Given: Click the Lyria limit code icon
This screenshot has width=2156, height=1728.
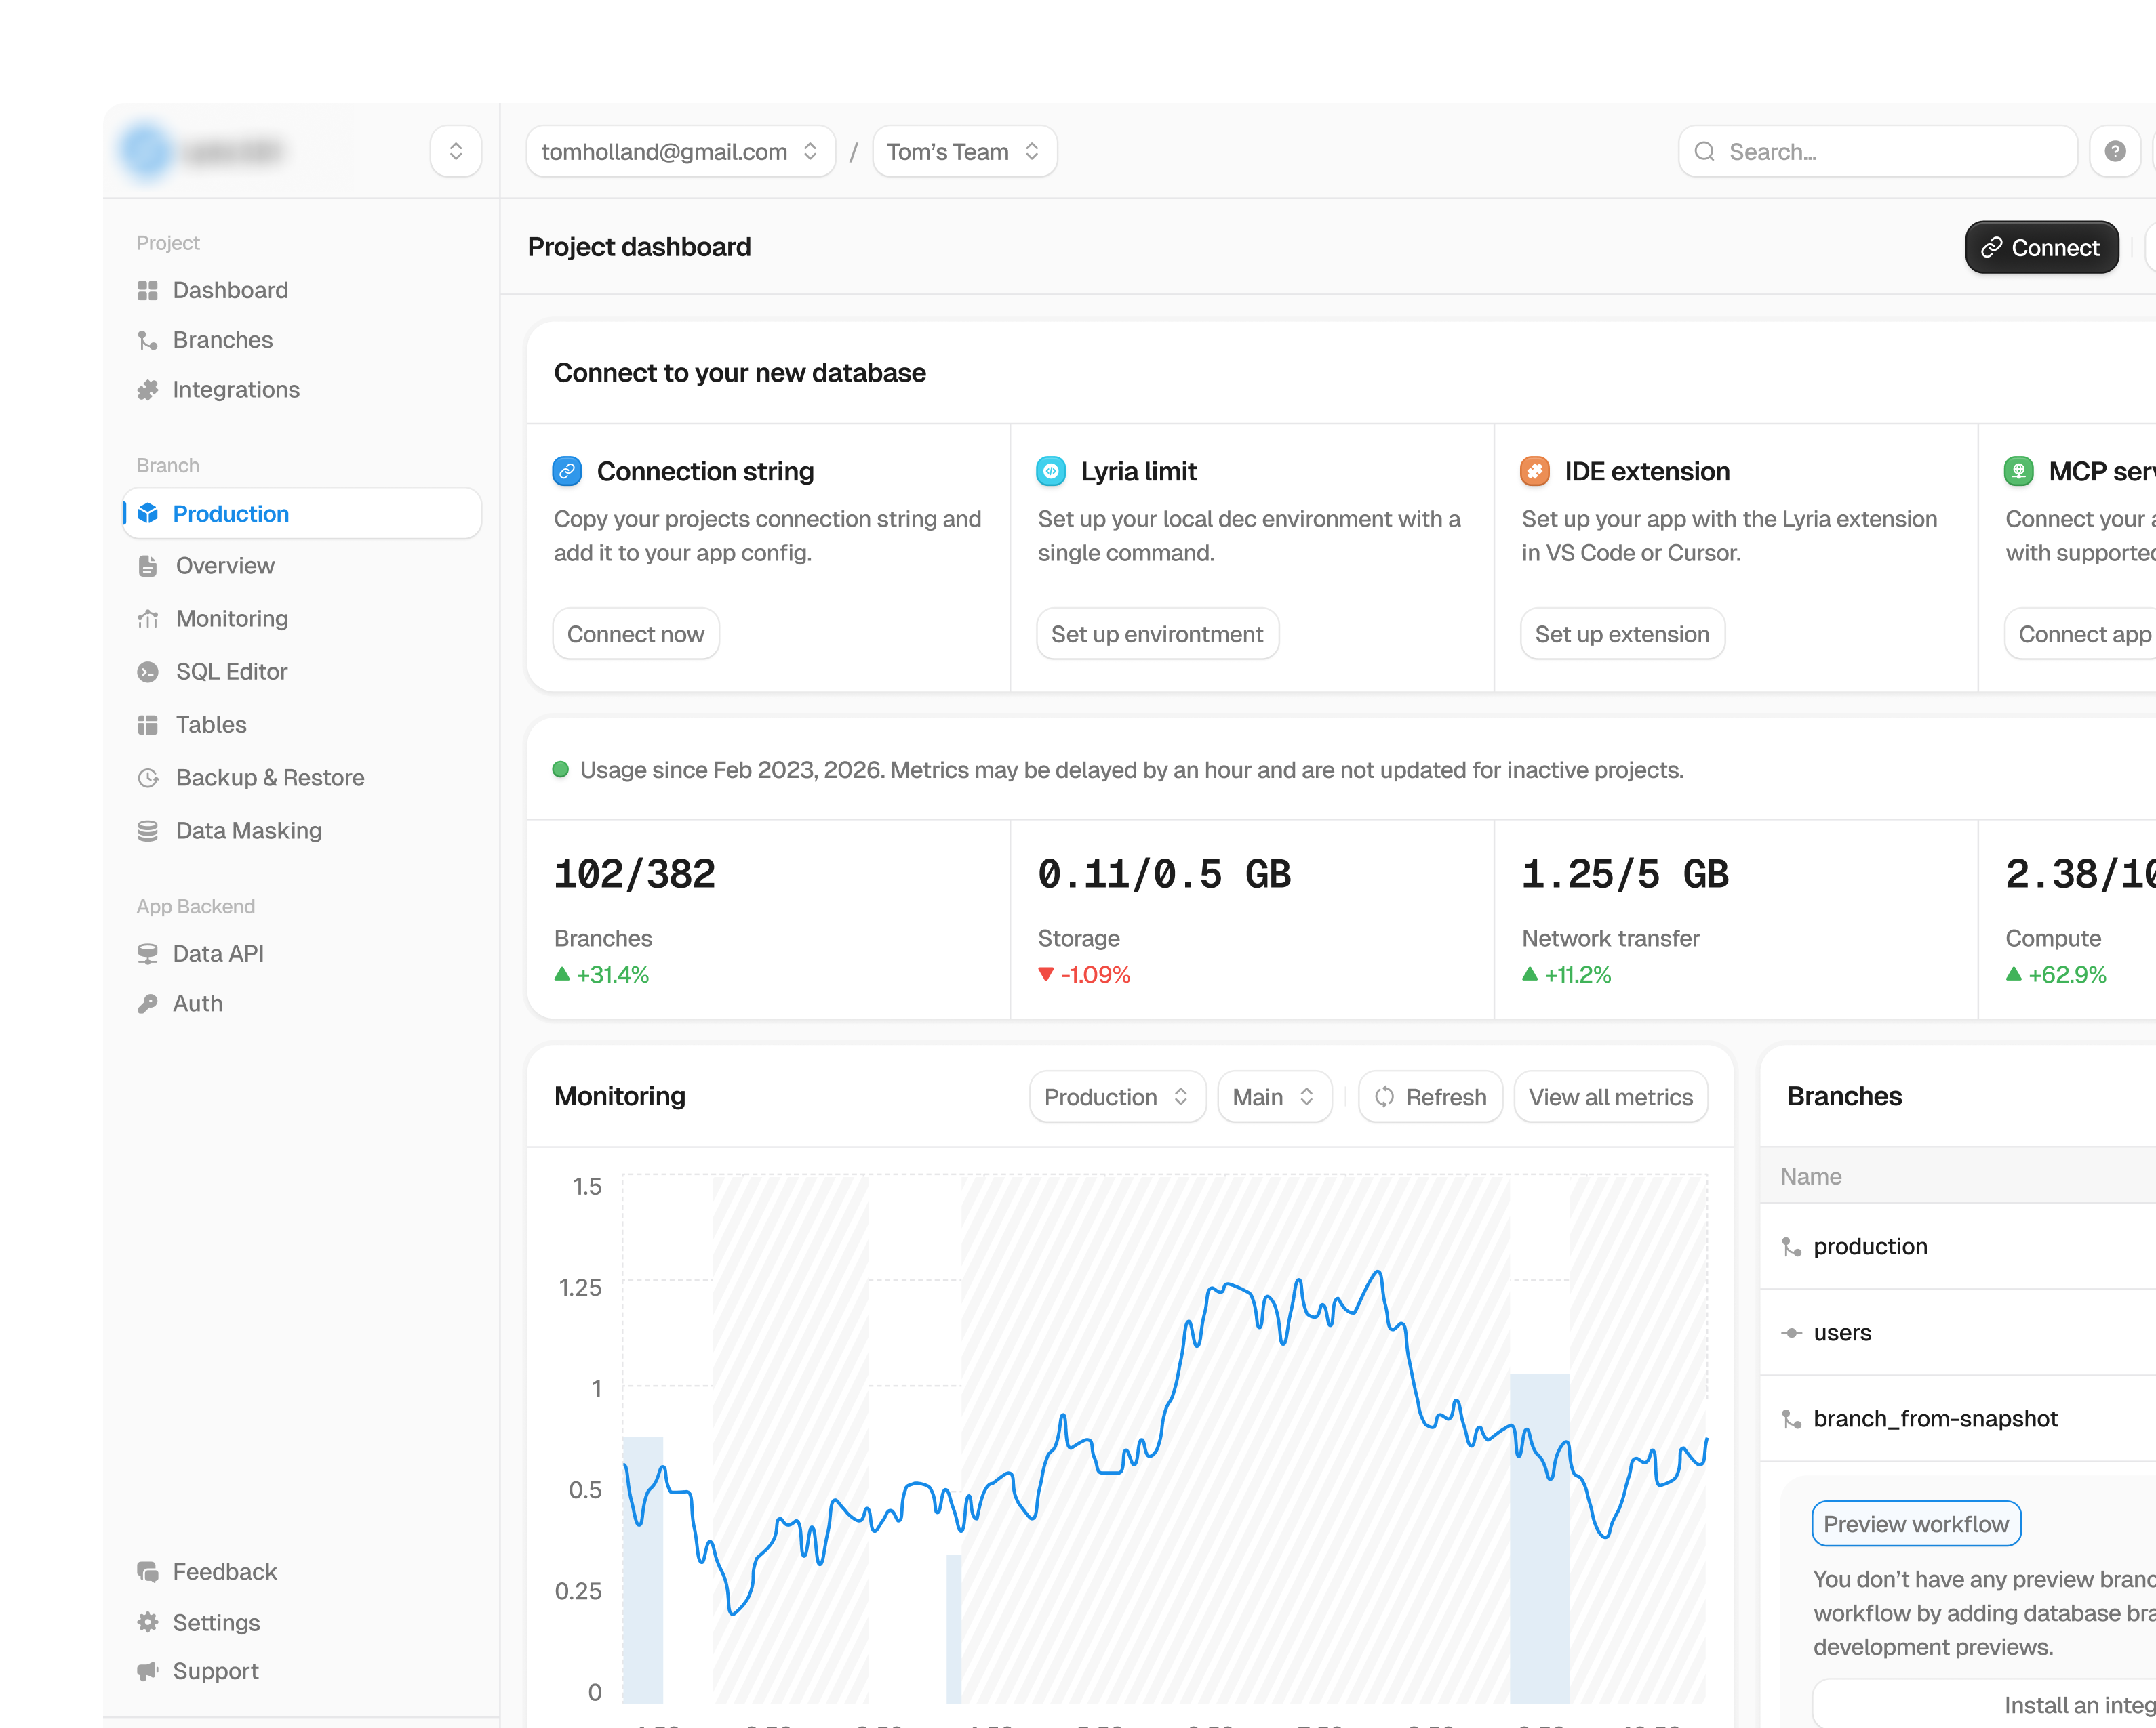Looking at the screenshot, I should click(1051, 471).
